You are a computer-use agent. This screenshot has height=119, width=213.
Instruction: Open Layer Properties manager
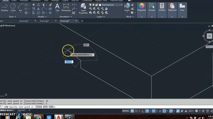[x=83, y=9]
